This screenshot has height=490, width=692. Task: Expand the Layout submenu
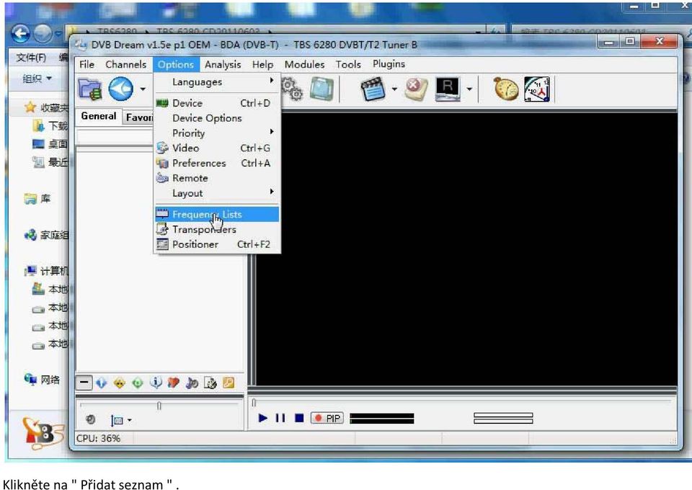(x=217, y=193)
